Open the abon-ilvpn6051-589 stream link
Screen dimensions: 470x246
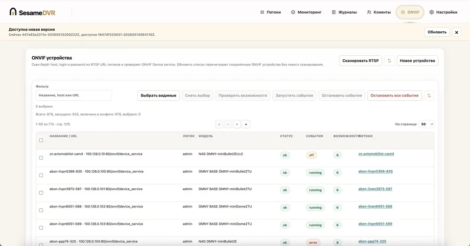click(x=376, y=224)
